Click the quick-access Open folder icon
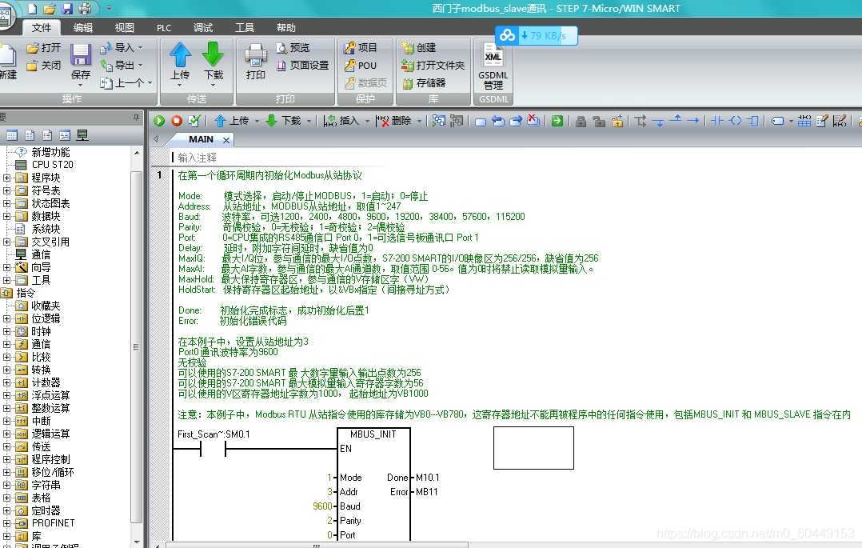Image resolution: width=862 pixels, height=548 pixels. coord(50,8)
